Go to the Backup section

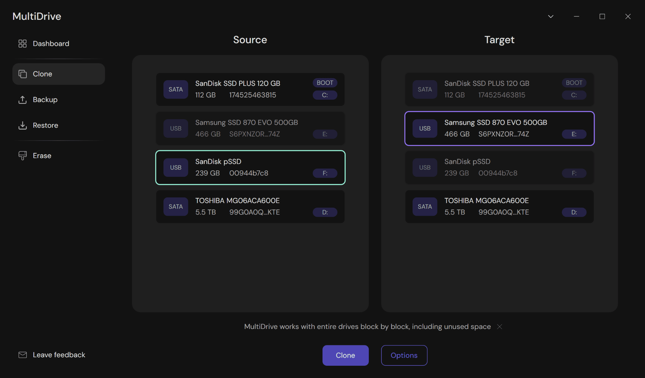(59, 100)
